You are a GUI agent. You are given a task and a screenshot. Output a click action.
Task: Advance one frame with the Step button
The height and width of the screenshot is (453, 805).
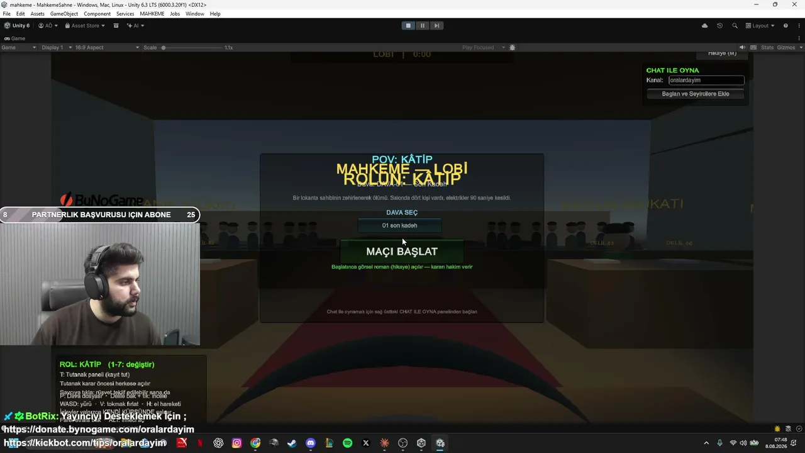click(x=436, y=26)
